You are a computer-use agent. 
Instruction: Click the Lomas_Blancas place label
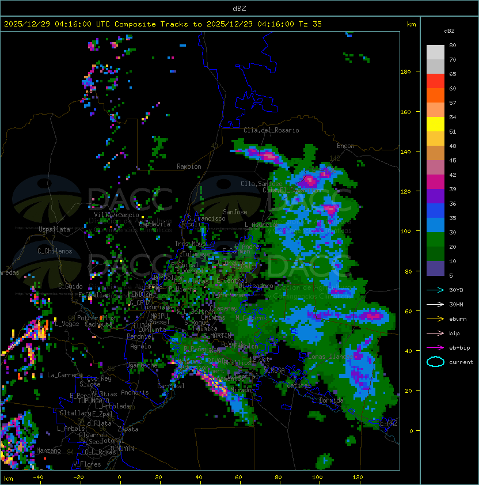pos(330,357)
